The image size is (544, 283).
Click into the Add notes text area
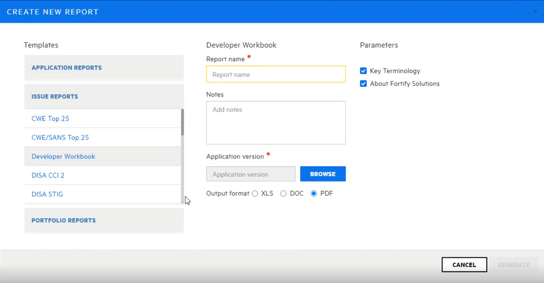pyautogui.click(x=276, y=123)
